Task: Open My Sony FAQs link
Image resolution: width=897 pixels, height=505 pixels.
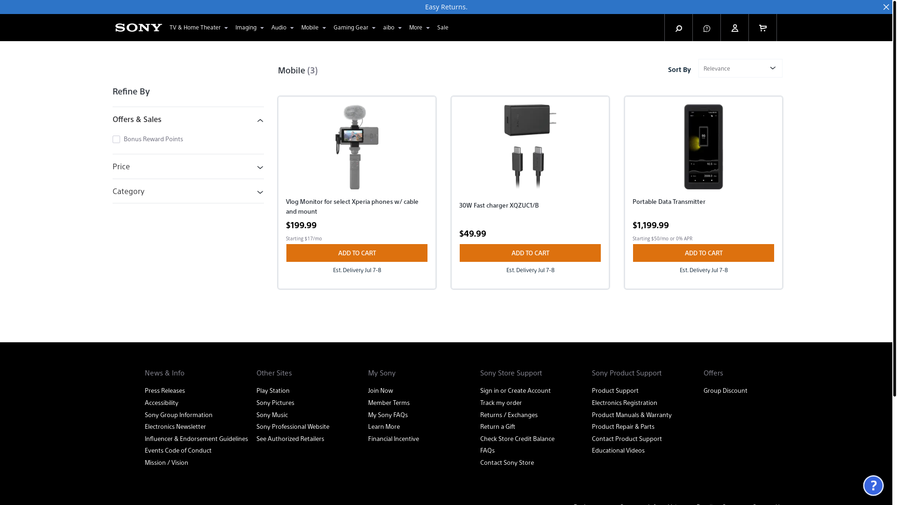Action: point(388,415)
